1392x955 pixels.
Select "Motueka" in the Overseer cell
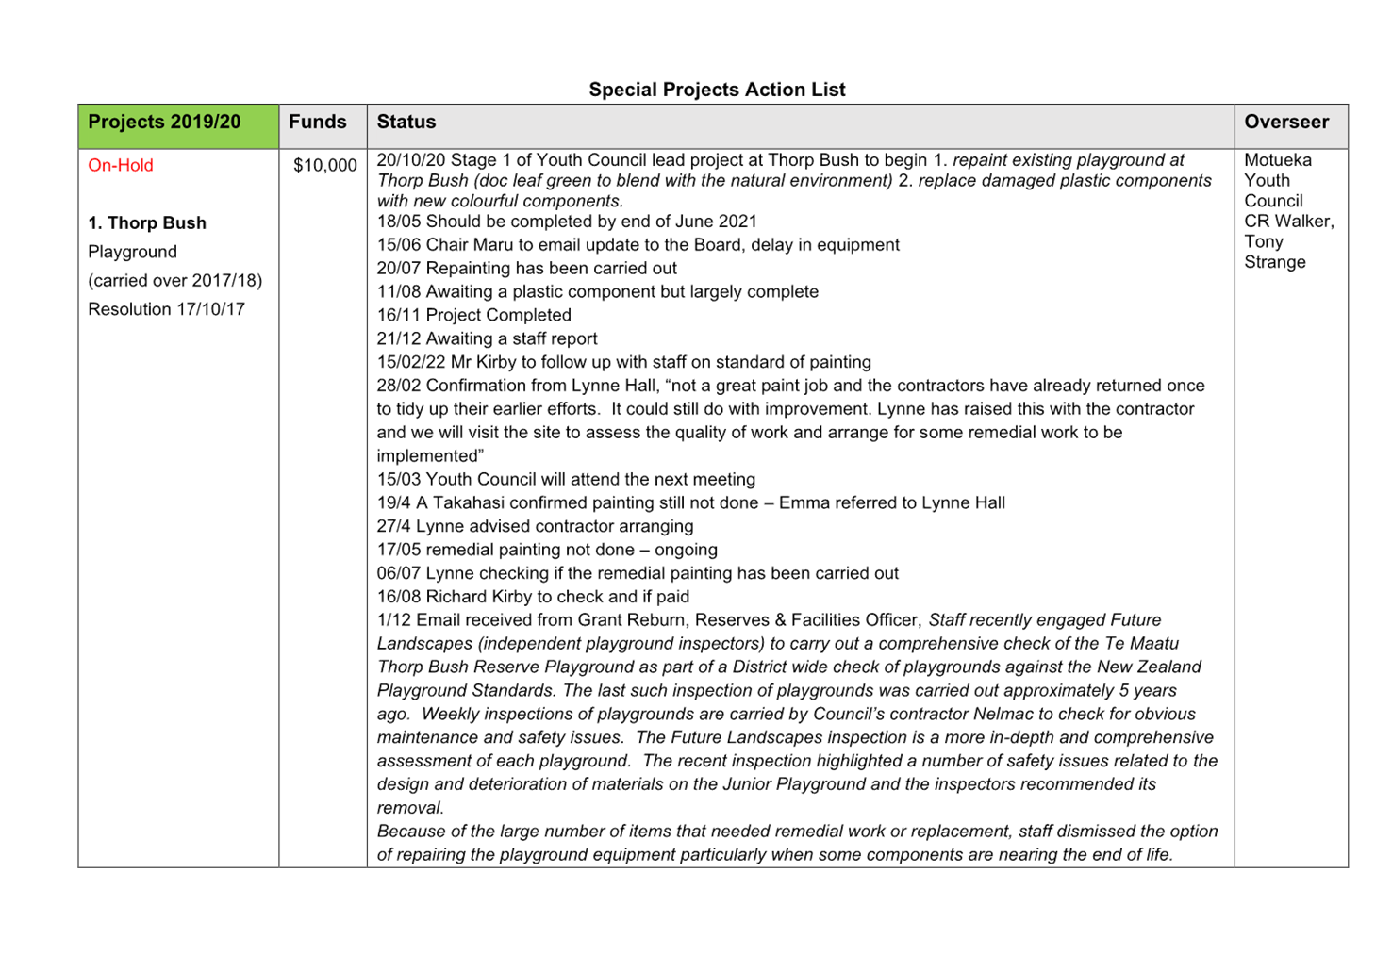tap(1278, 160)
